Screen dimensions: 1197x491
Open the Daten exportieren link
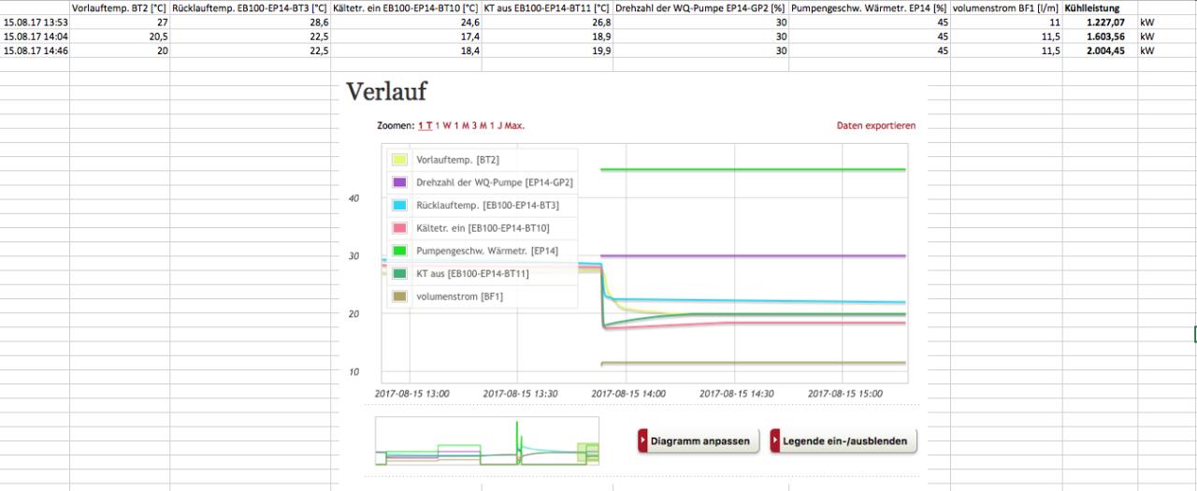tap(875, 125)
